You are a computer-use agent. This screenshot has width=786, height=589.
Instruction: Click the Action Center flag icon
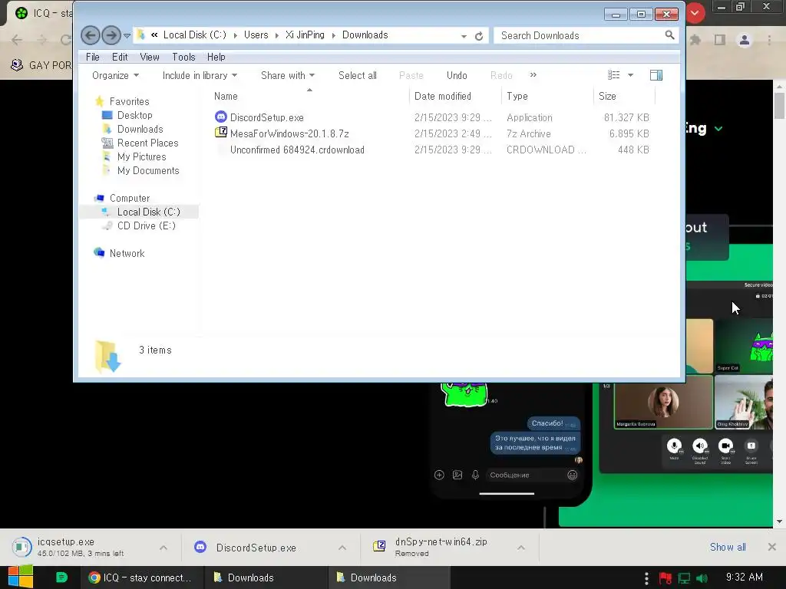[x=665, y=578]
